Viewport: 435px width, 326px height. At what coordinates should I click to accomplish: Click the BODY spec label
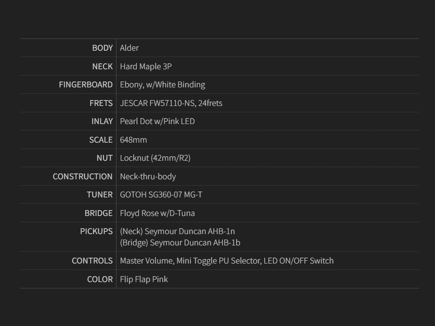pyautogui.click(x=102, y=48)
